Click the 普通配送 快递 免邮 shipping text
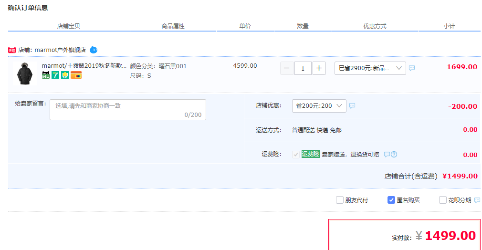This screenshot has width=482, height=250. pyautogui.click(x=316, y=130)
